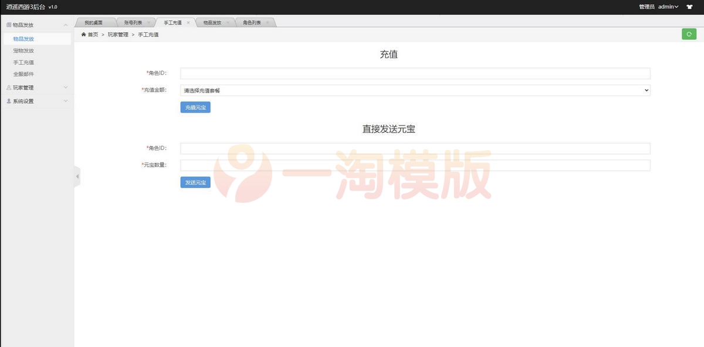Viewport: 704px width, 347px height.
Task: Close the 角色列表 tab with its x icon
Action: click(268, 22)
